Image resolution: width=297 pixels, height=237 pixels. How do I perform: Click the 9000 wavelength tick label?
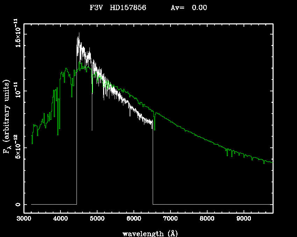[244, 219]
